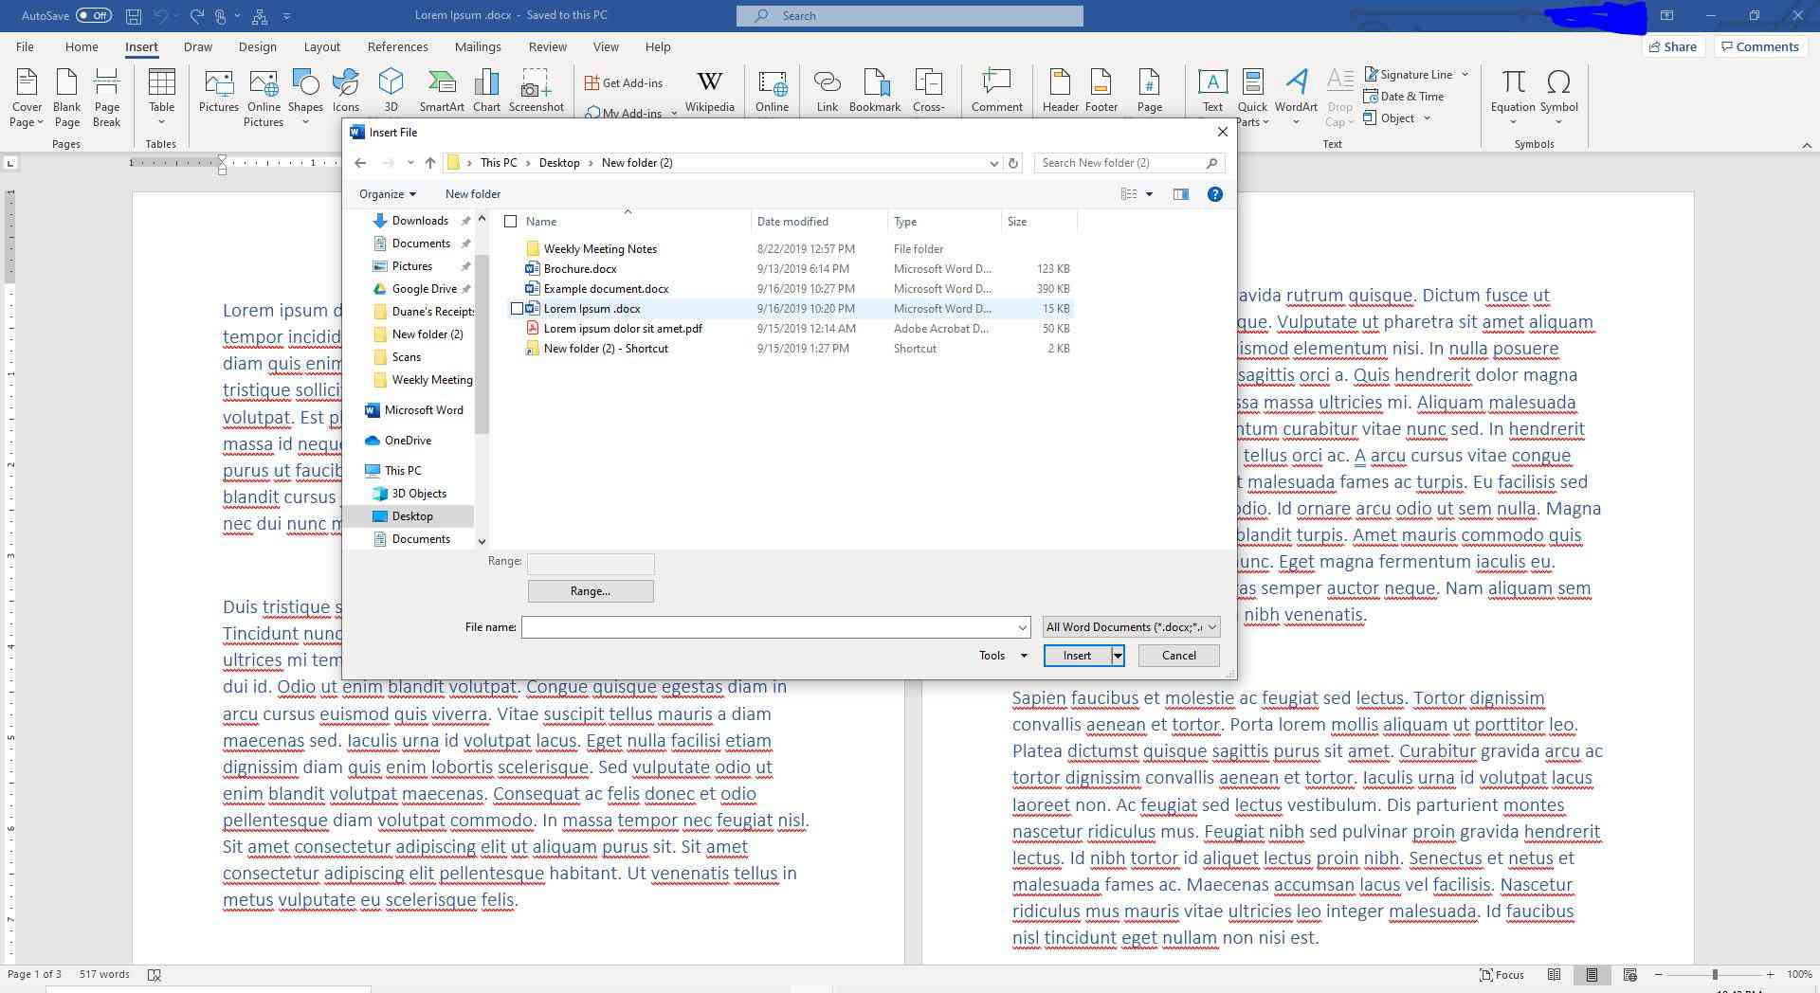Go back using the dialog Back arrow

(360, 163)
